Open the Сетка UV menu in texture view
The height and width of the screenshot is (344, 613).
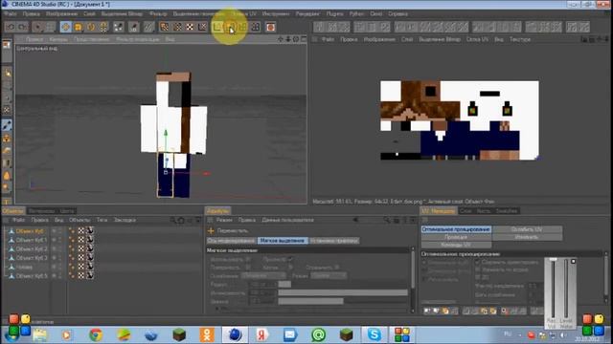(x=477, y=39)
